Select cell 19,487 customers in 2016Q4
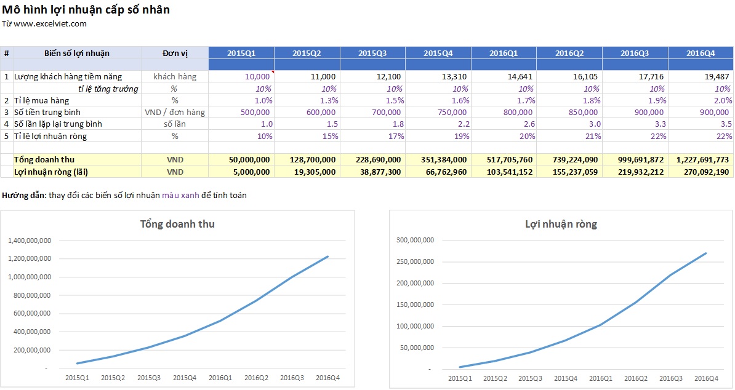 [701, 76]
